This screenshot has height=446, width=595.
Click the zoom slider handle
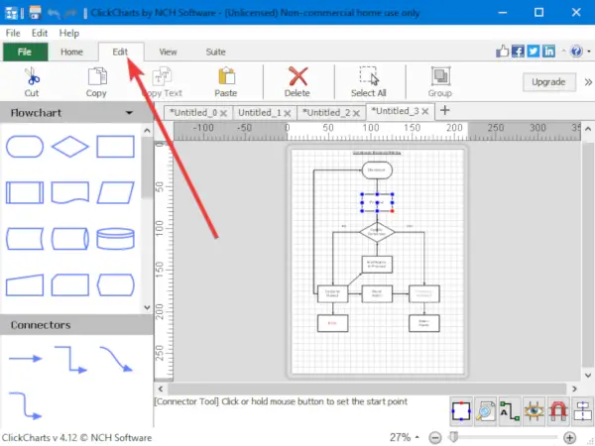click(453, 437)
